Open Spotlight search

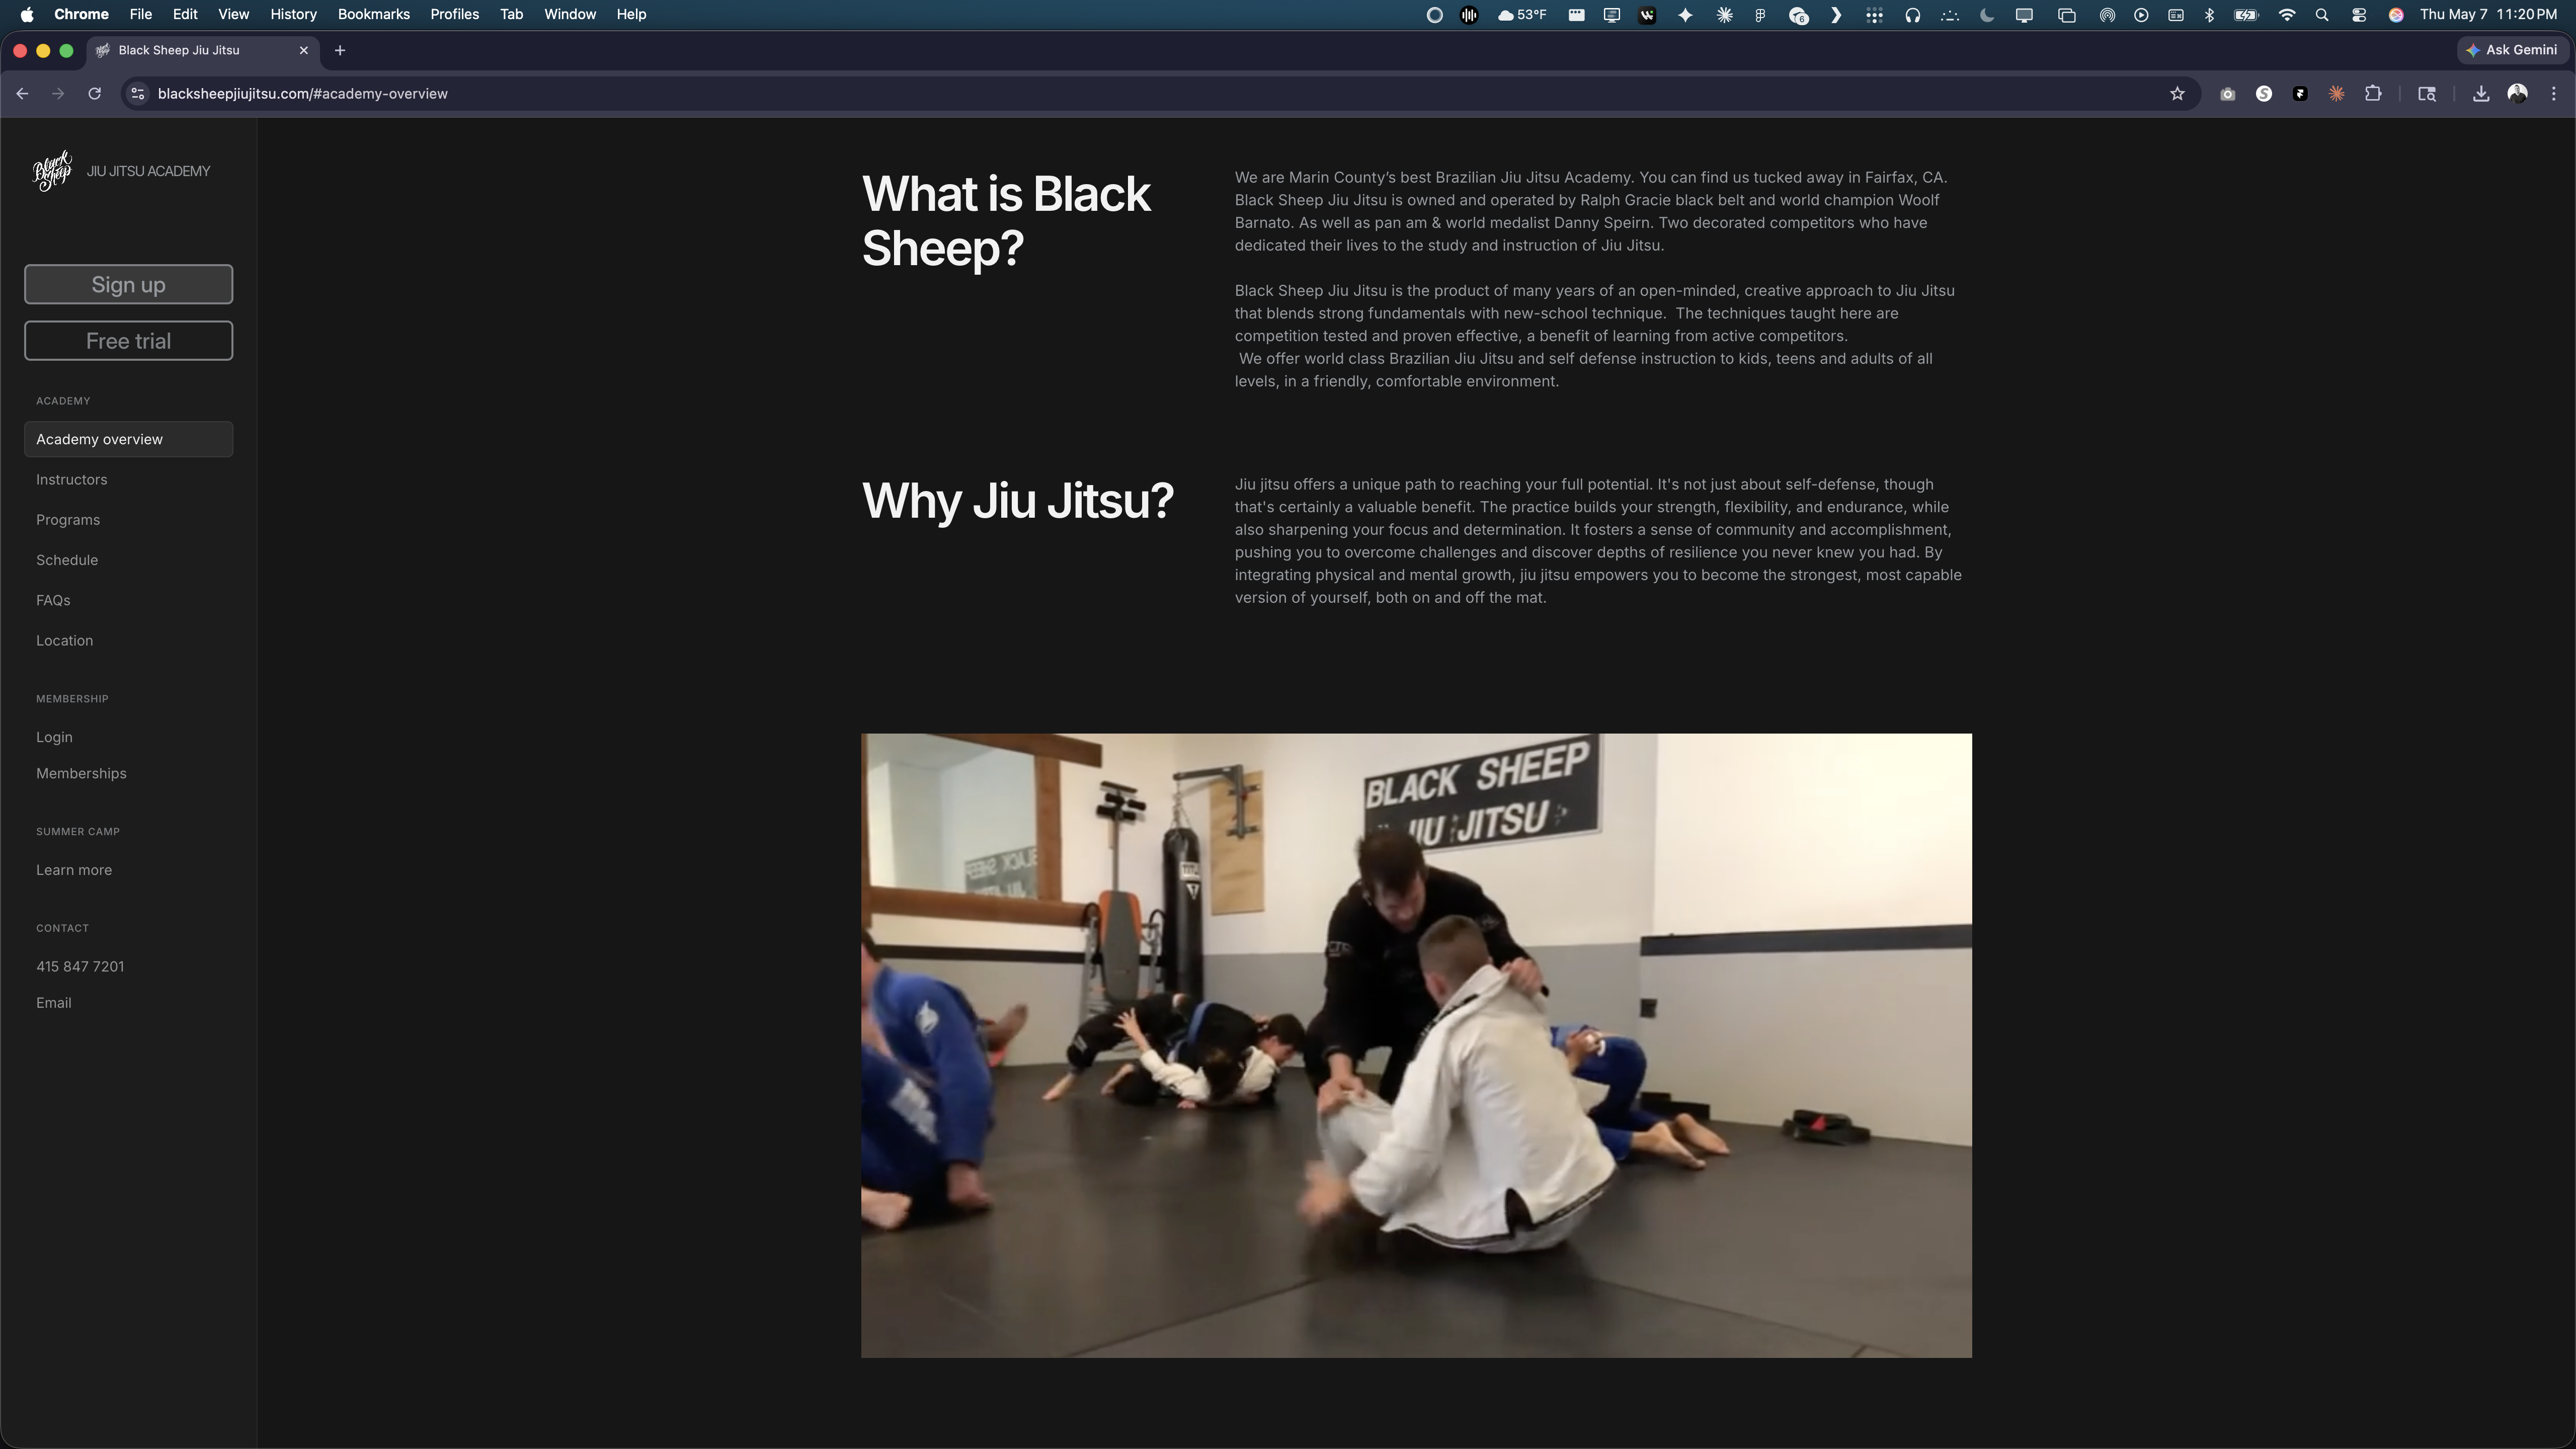2322,14
